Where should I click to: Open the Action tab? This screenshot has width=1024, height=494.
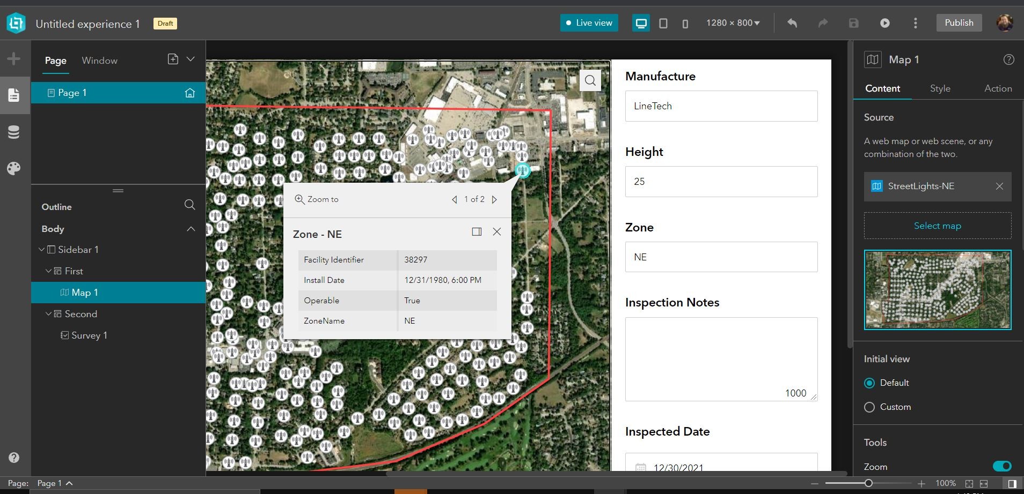pos(998,88)
